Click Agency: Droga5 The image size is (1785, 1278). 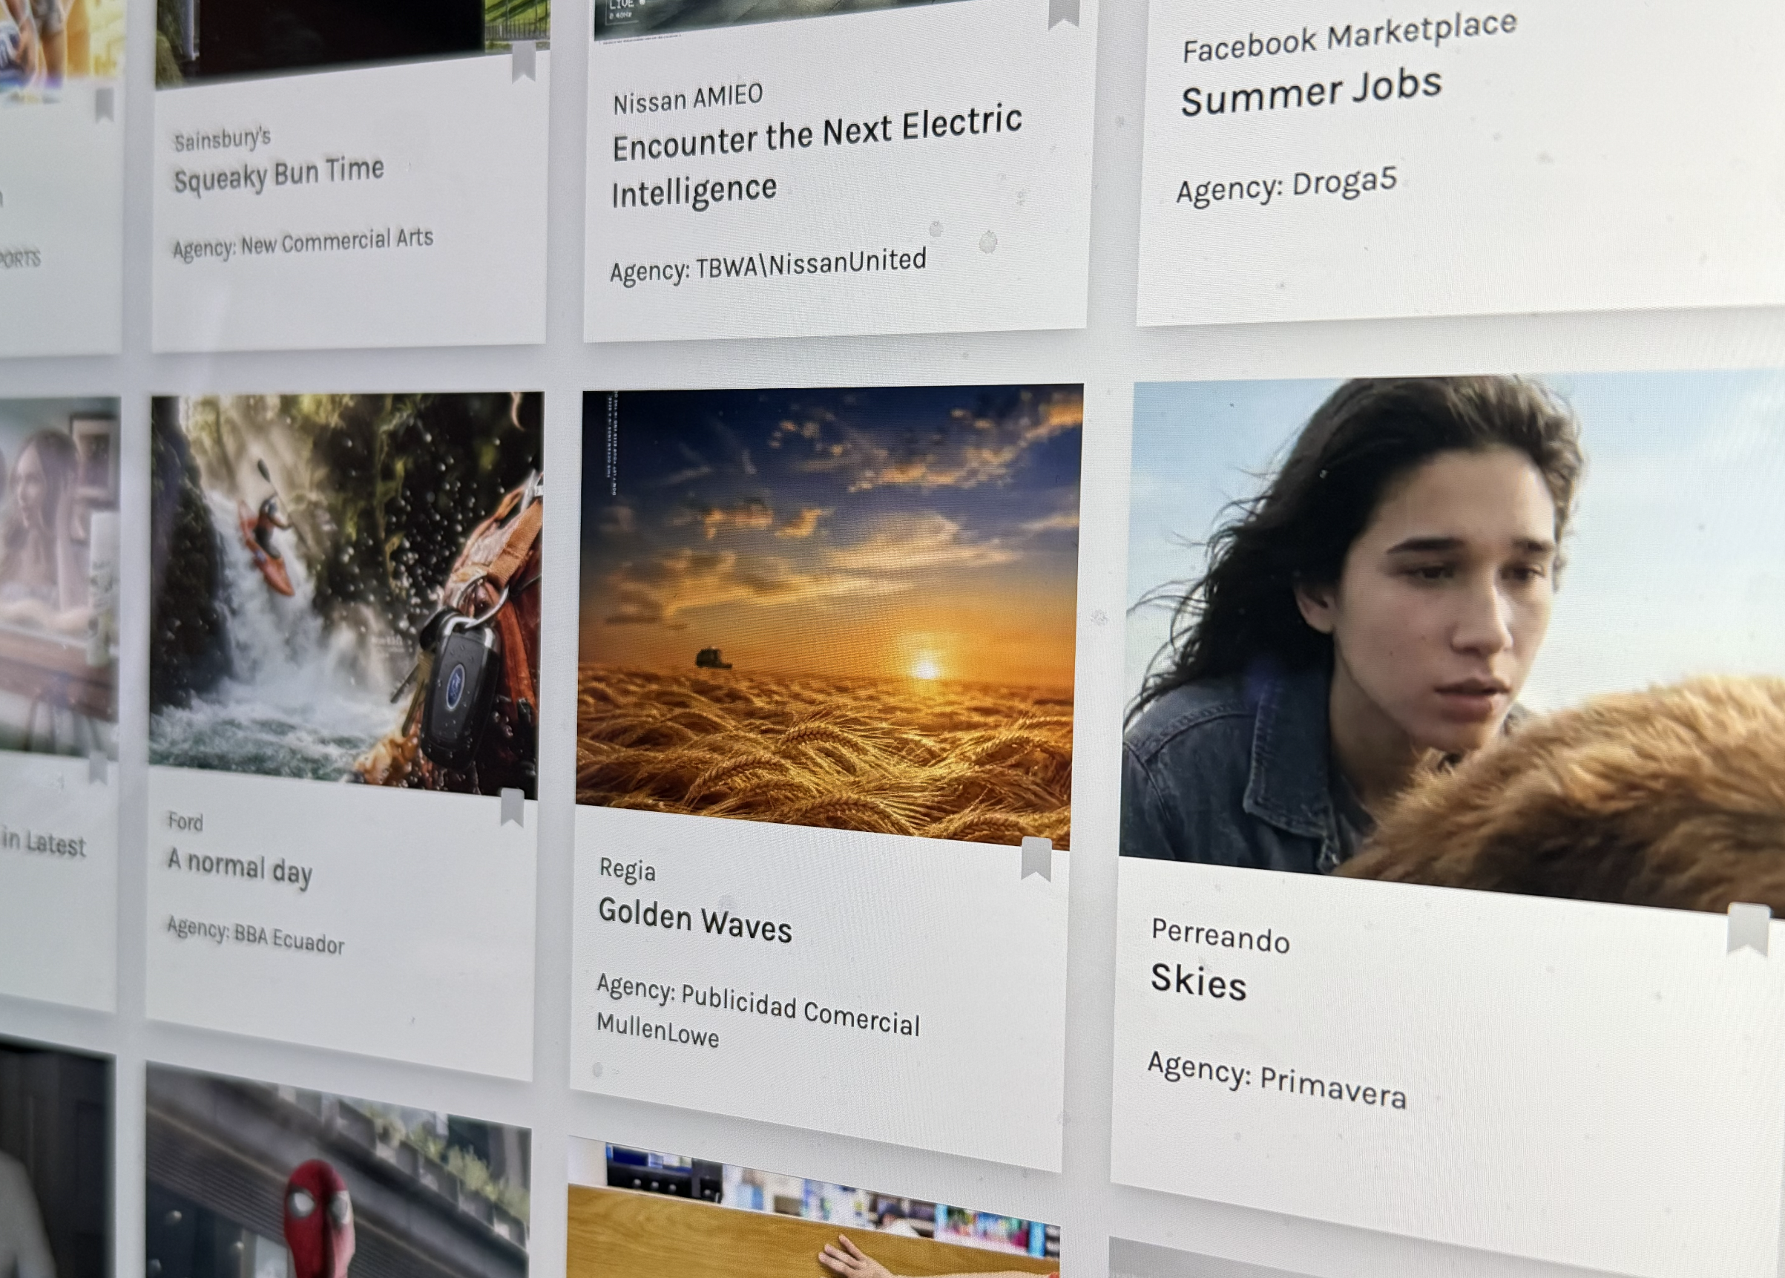click(x=1286, y=186)
